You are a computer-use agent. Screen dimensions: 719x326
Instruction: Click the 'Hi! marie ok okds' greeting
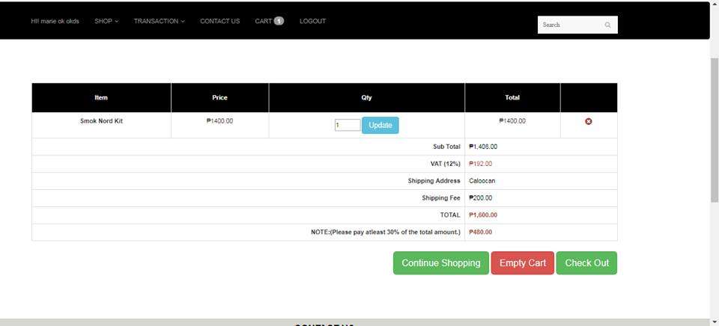(55, 21)
